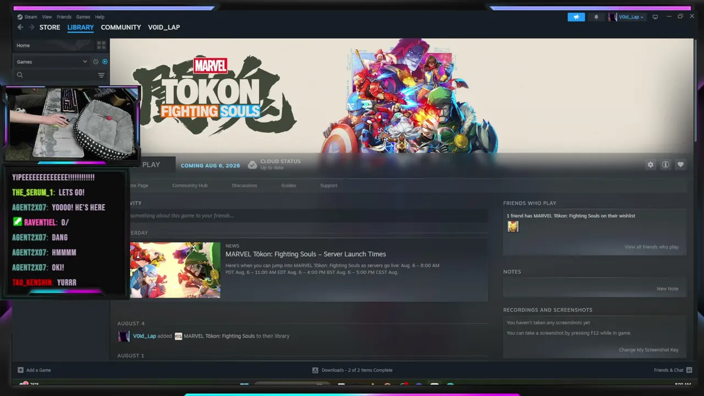
Task: Click the megaphone announcements button
Action: (x=576, y=17)
